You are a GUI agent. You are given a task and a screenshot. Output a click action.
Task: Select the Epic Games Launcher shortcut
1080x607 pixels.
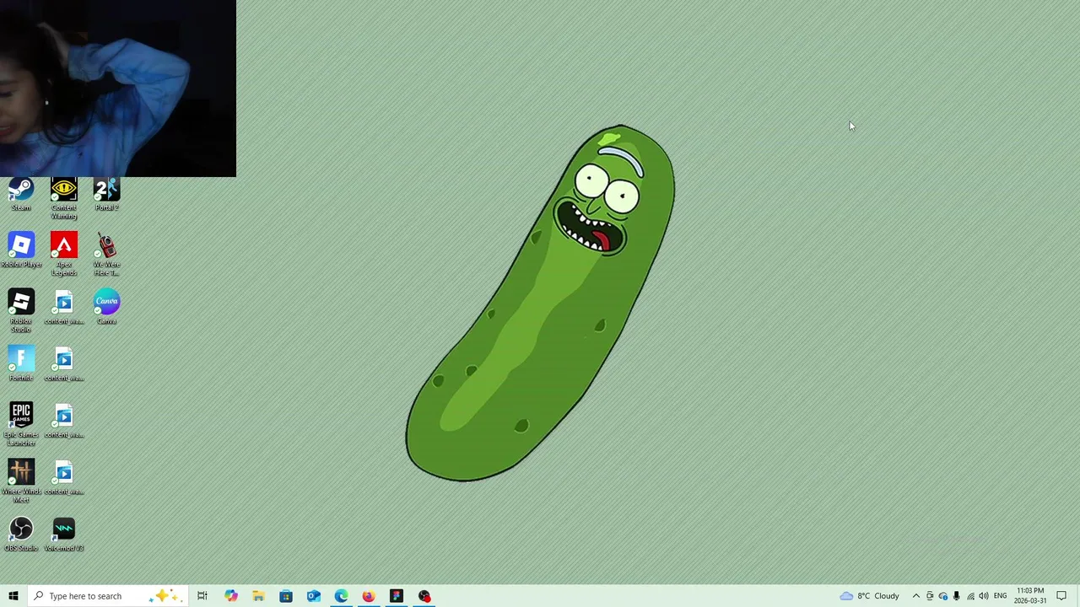(21, 424)
